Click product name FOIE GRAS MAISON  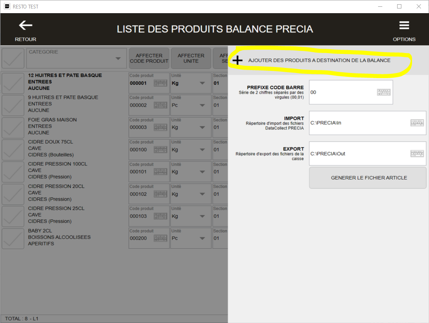coord(52,120)
